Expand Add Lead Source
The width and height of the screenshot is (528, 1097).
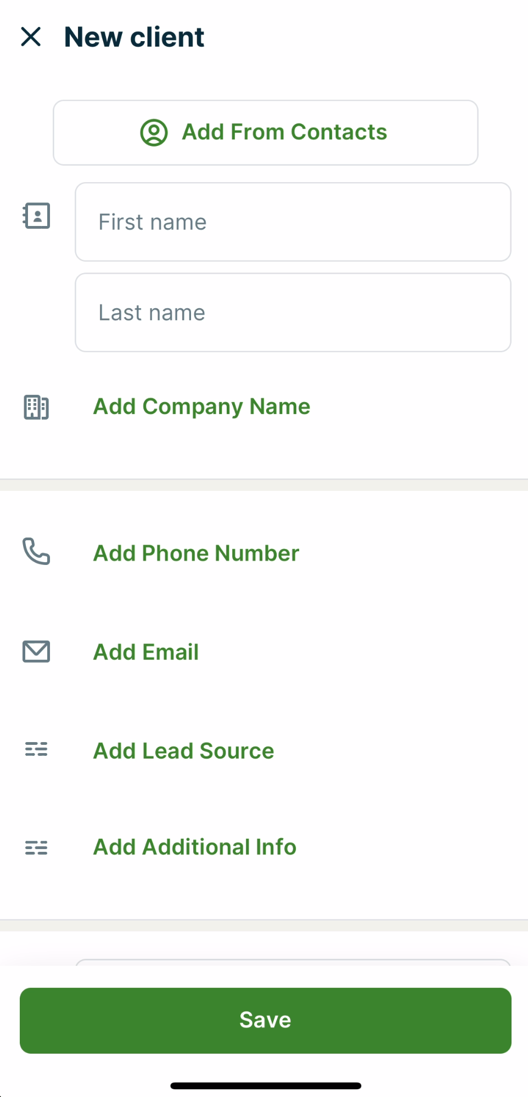coord(183,751)
